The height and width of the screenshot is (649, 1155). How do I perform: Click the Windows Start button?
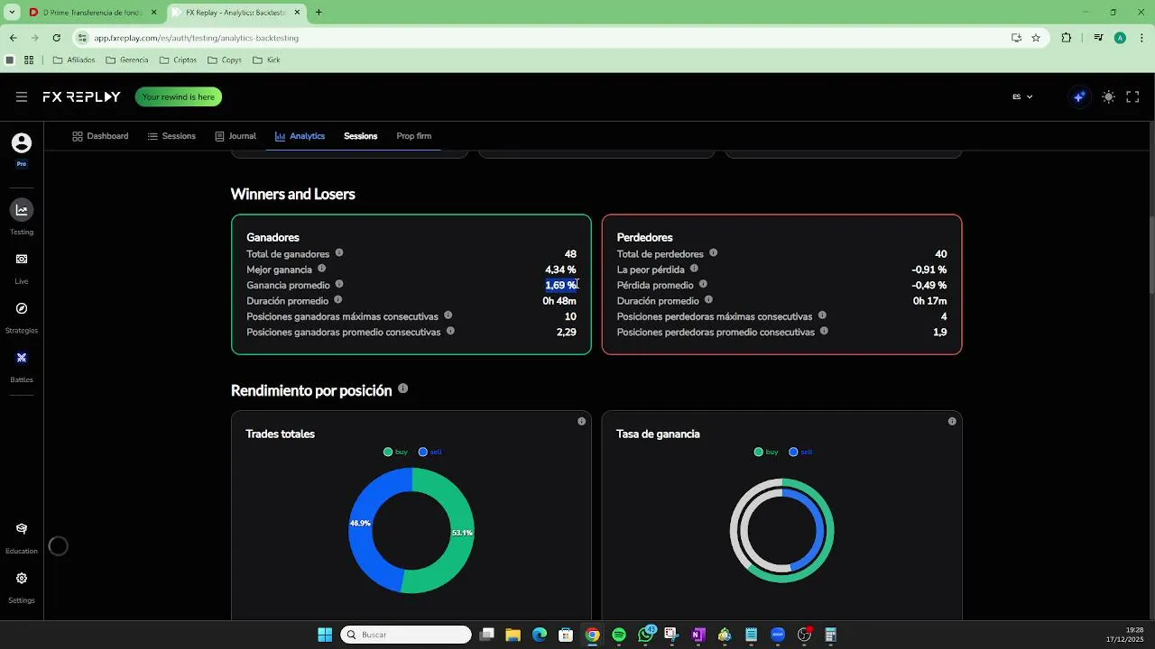[x=325, y=635]
